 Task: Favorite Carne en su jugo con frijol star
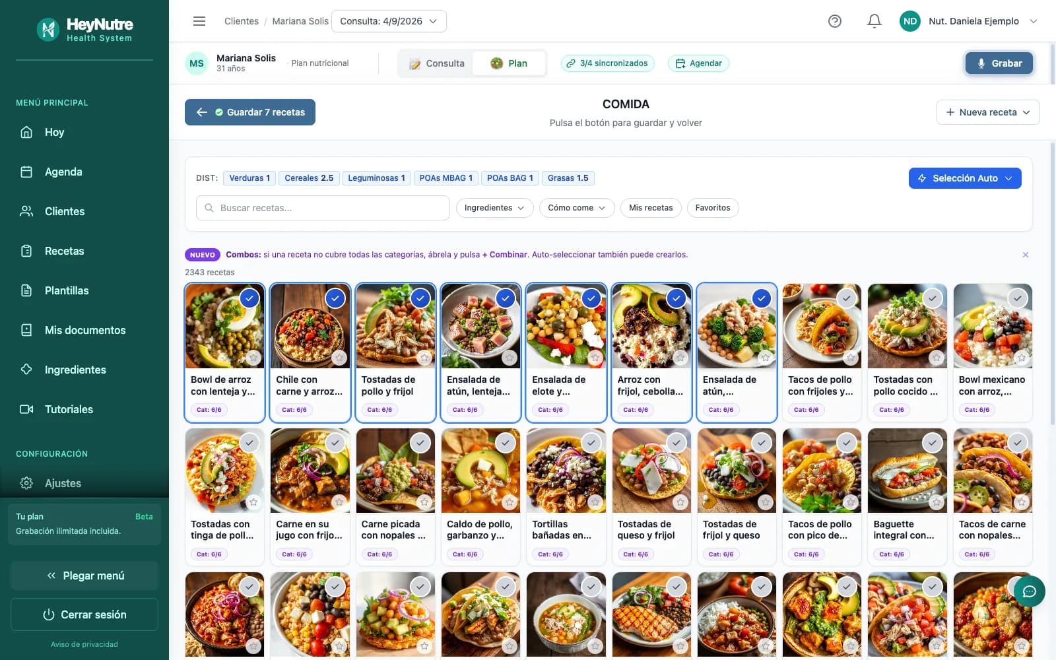[339, 502]
